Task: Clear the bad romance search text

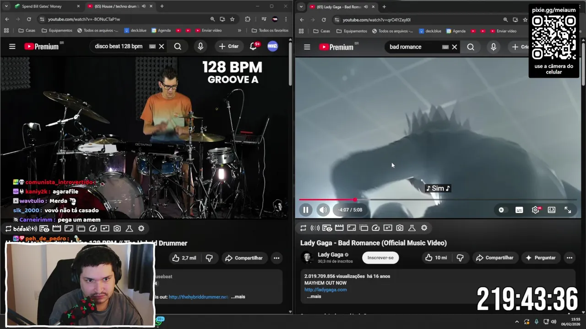Action: tap(455, 47)
